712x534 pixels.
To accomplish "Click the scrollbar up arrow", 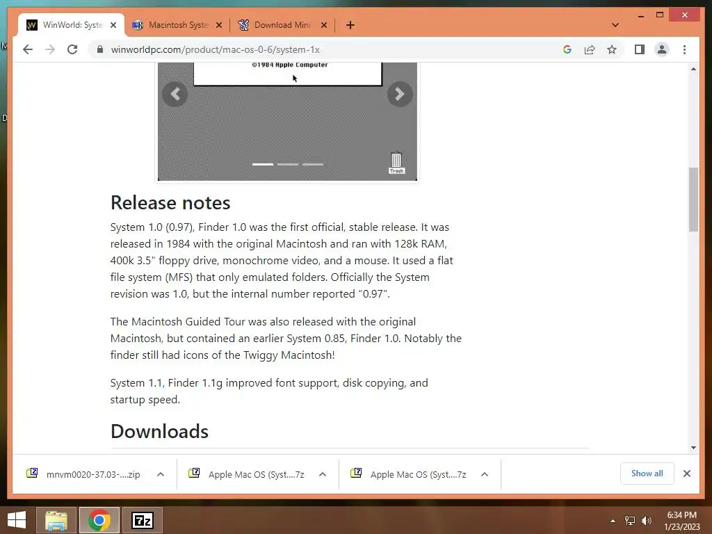I will (x=693, y=69).
